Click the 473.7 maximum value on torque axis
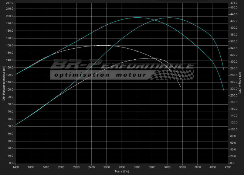Screen dimensions: 244x175 tap(234, 3)
